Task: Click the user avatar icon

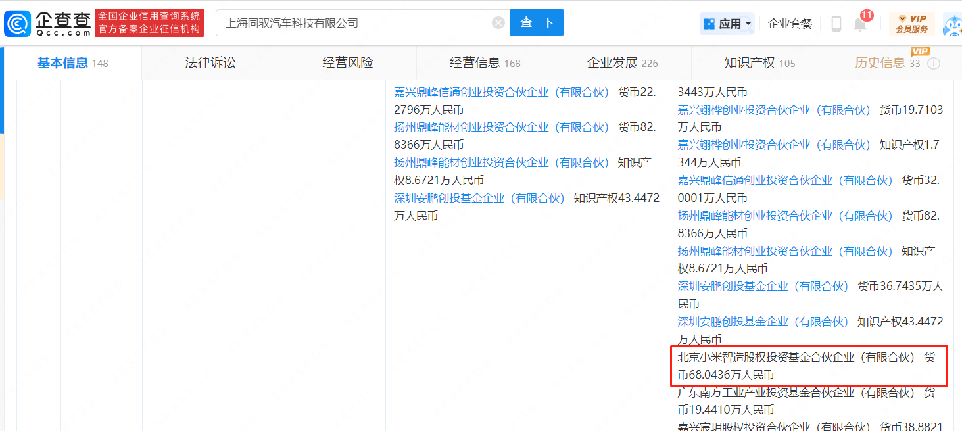Action: [x=951, y=24]
